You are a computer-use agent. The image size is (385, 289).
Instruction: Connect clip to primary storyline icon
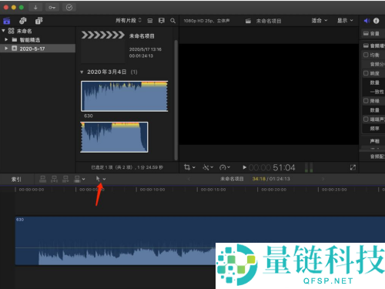[x=43, y=179]
